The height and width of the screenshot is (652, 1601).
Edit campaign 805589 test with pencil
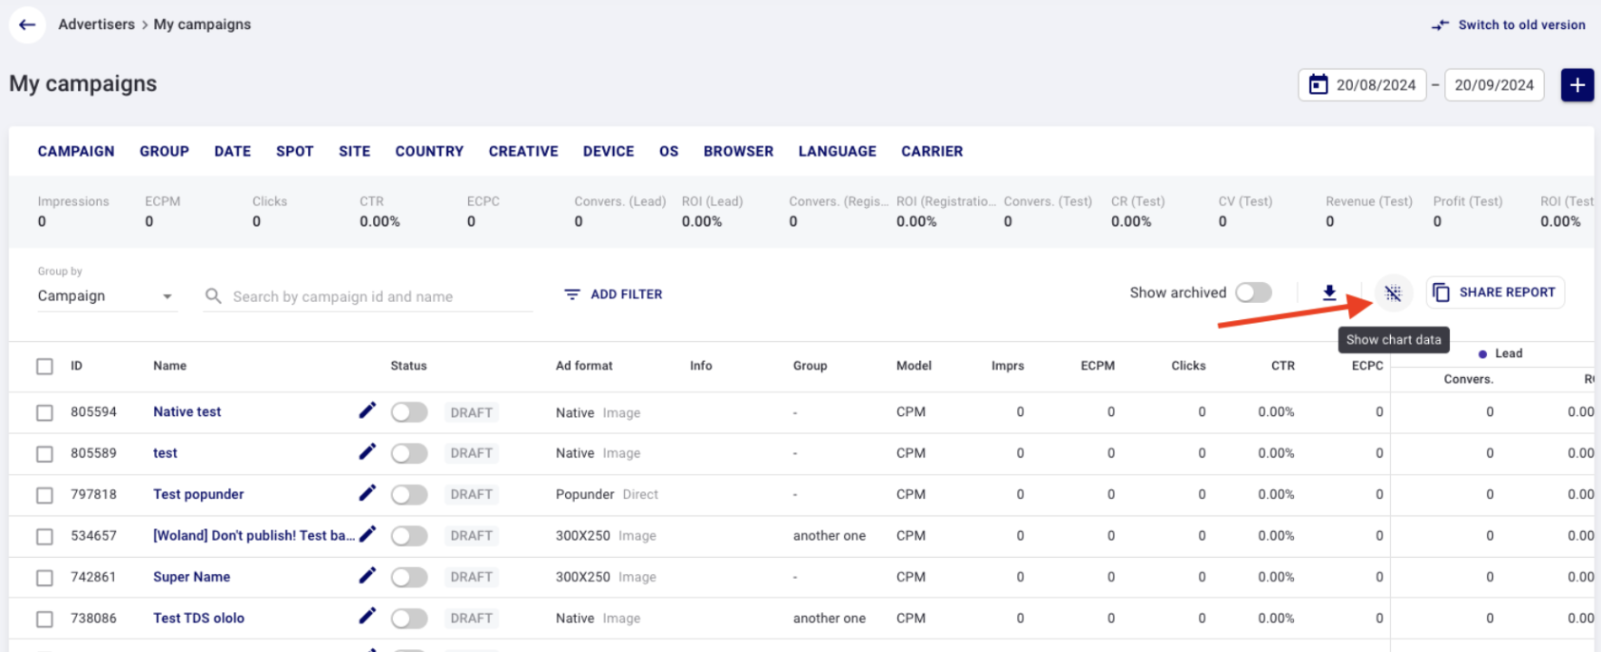pos(367,452)
